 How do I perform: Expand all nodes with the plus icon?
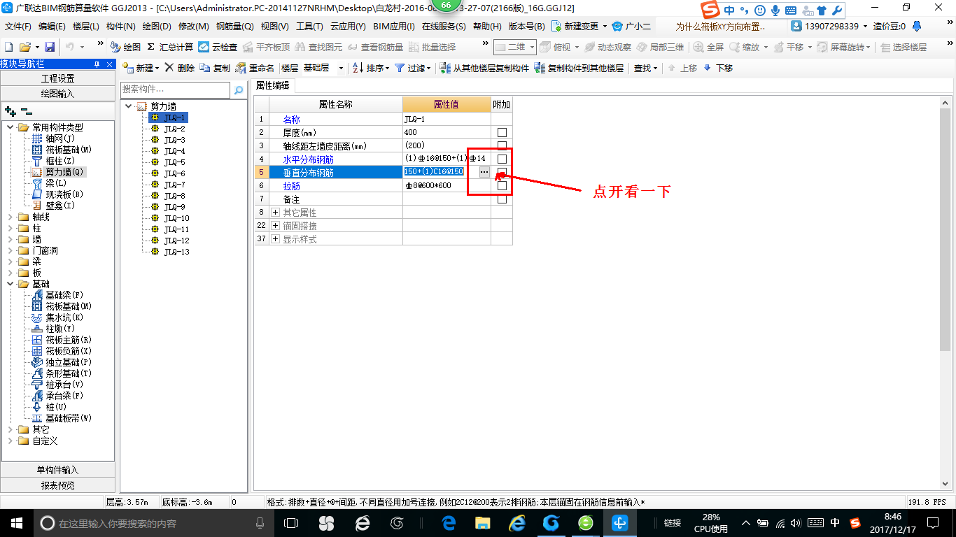click(10, 110)
